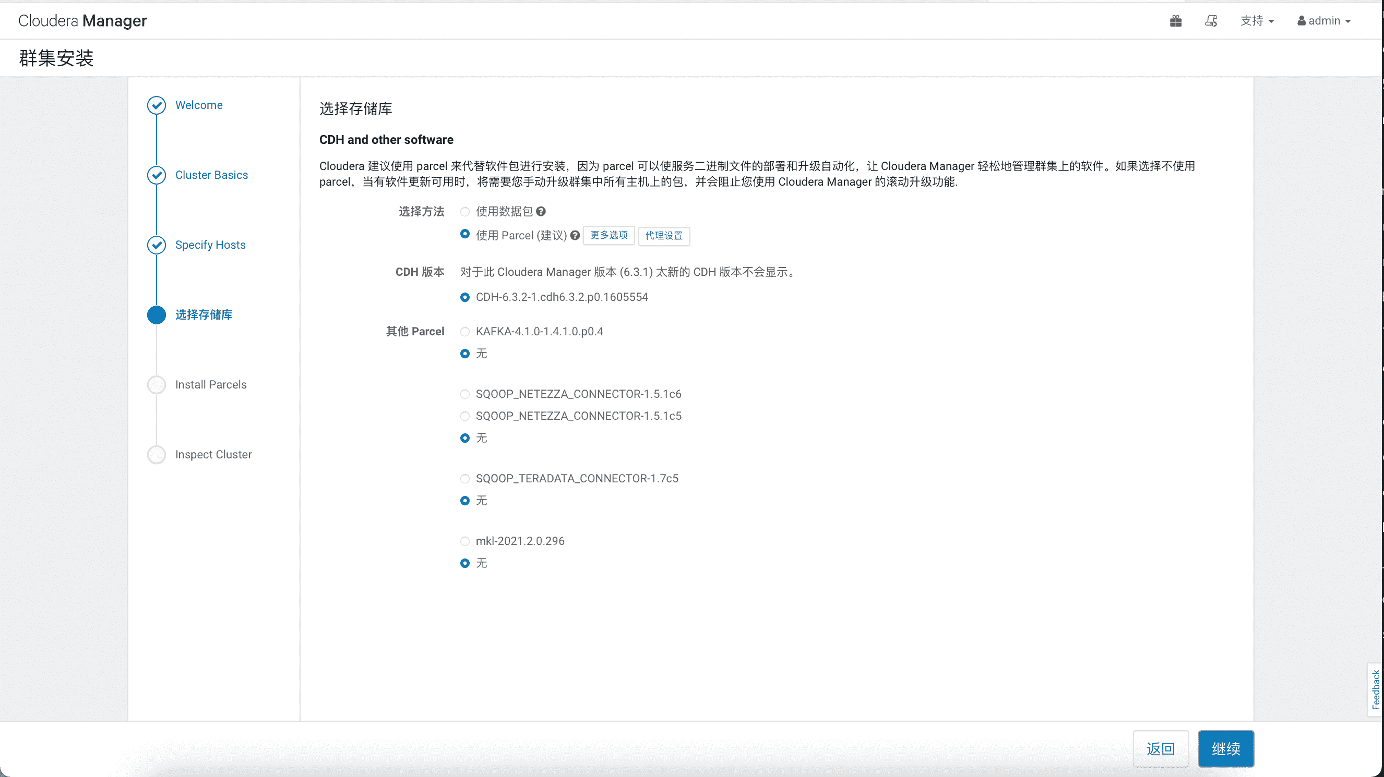Open the gift parcel icon in header
Image resolution: width=1384 pixels, height=777 pixels.
coord(1176,21)
